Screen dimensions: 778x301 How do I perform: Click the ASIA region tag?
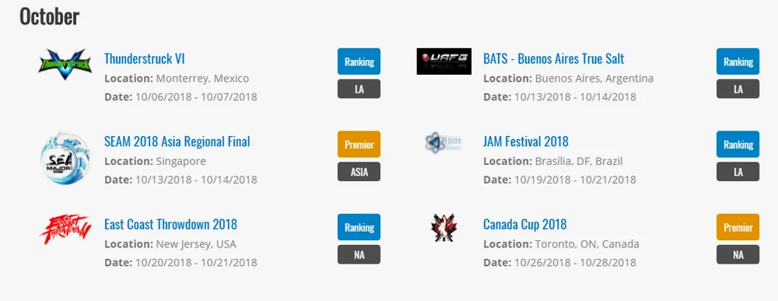click(359, 172)
